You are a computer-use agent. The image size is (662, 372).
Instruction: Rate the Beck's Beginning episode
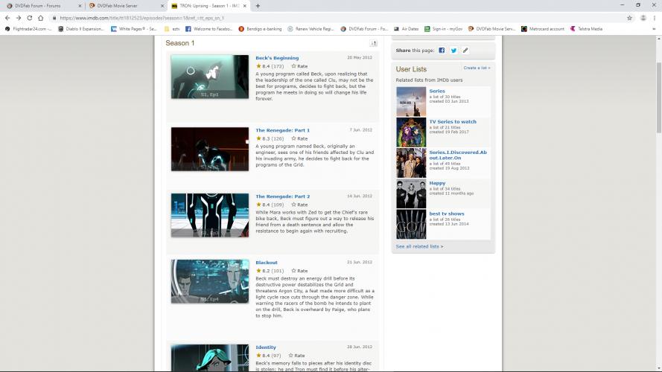pyautogui.click(x=299, y=66)
